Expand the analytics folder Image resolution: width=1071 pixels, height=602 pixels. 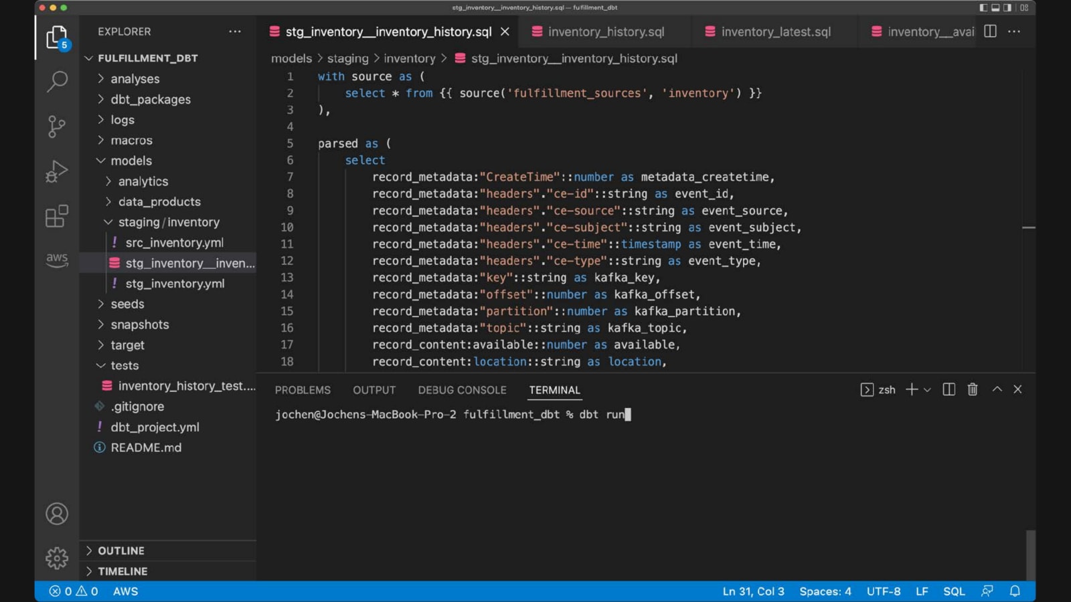click(x=167, y=181)
